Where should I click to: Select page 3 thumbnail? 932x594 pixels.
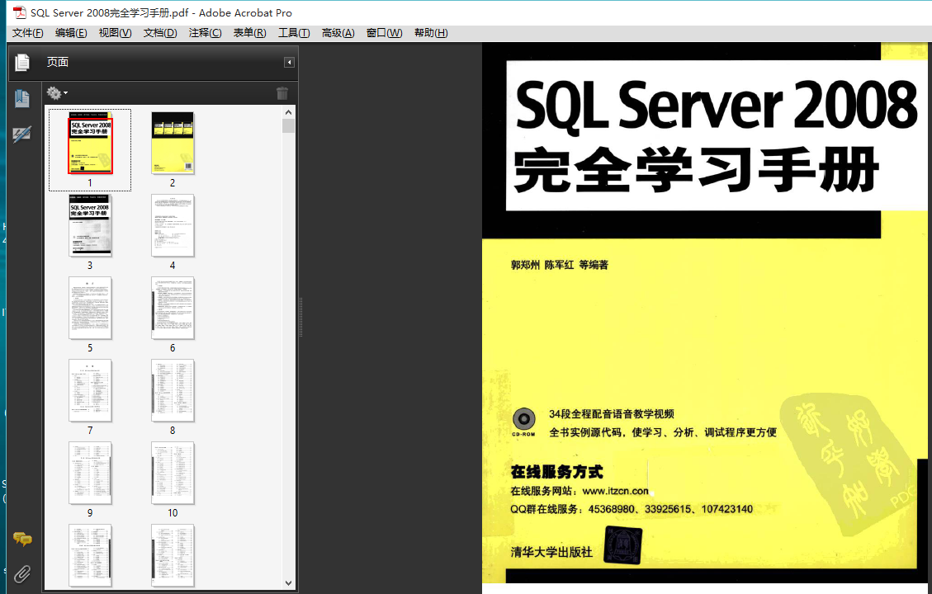[x=90, y=226]
